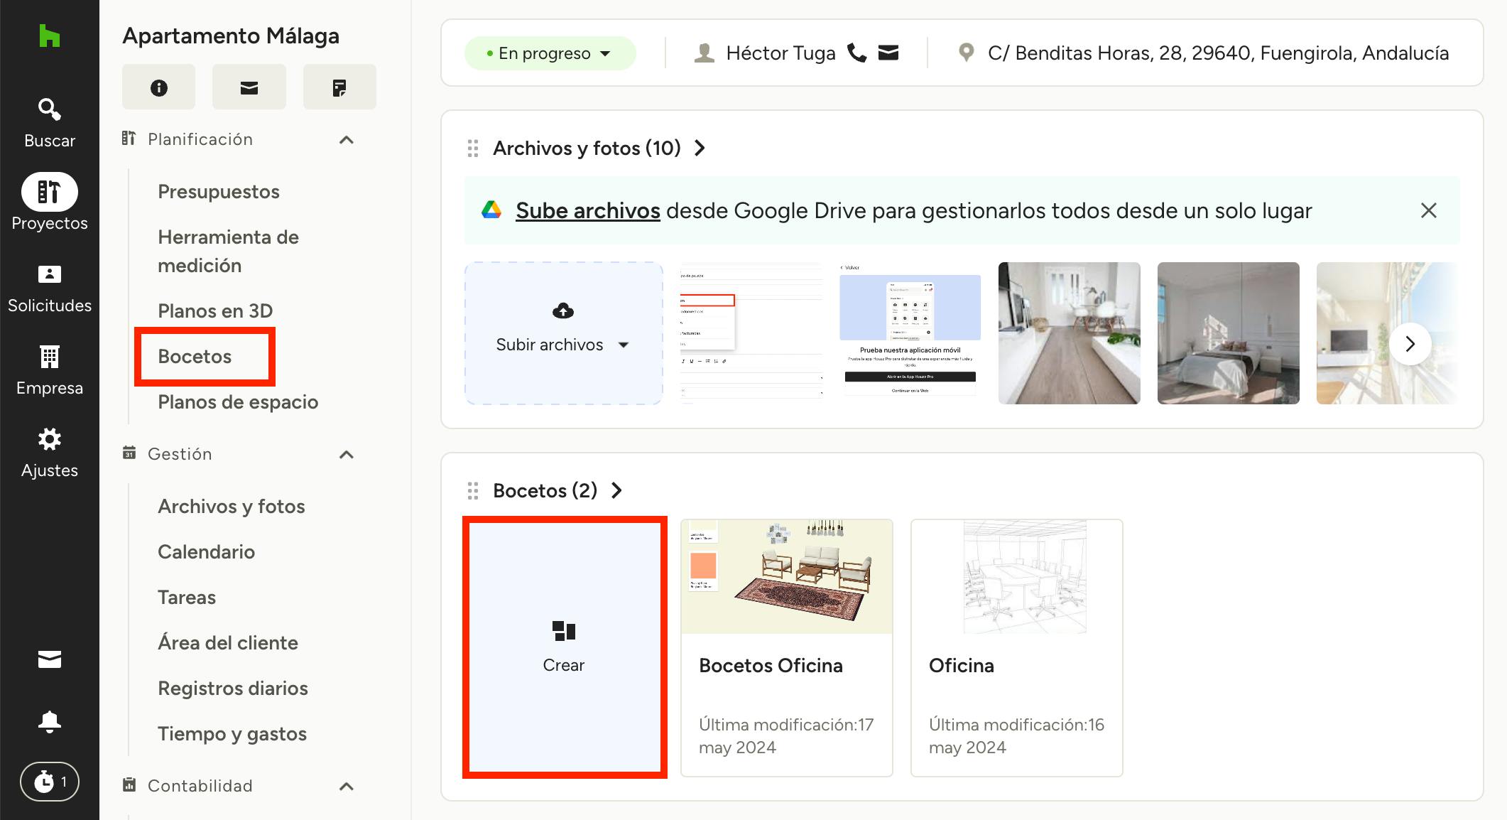
Task: Dismiss the Google Drive banner
Action: click(1428, 211)
